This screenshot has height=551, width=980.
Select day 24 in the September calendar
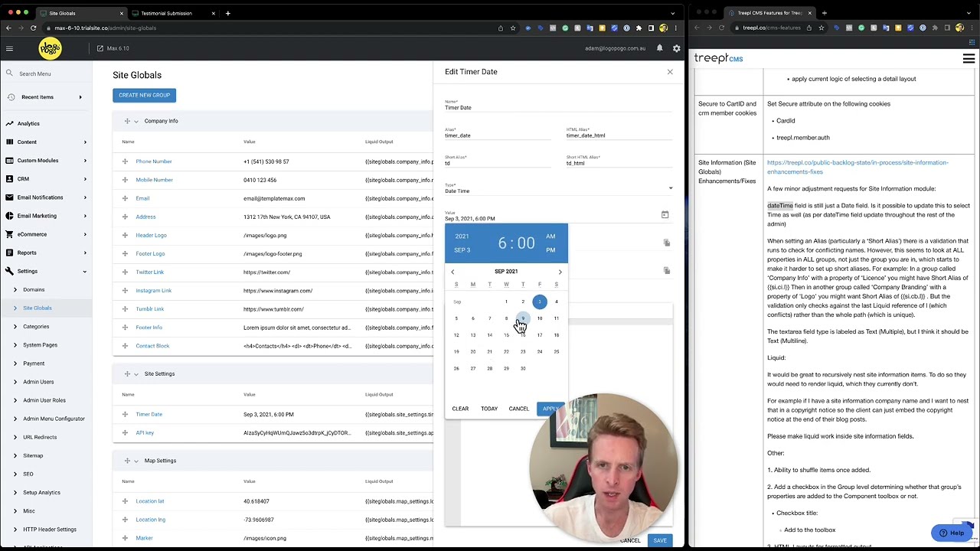click(540, 352)
